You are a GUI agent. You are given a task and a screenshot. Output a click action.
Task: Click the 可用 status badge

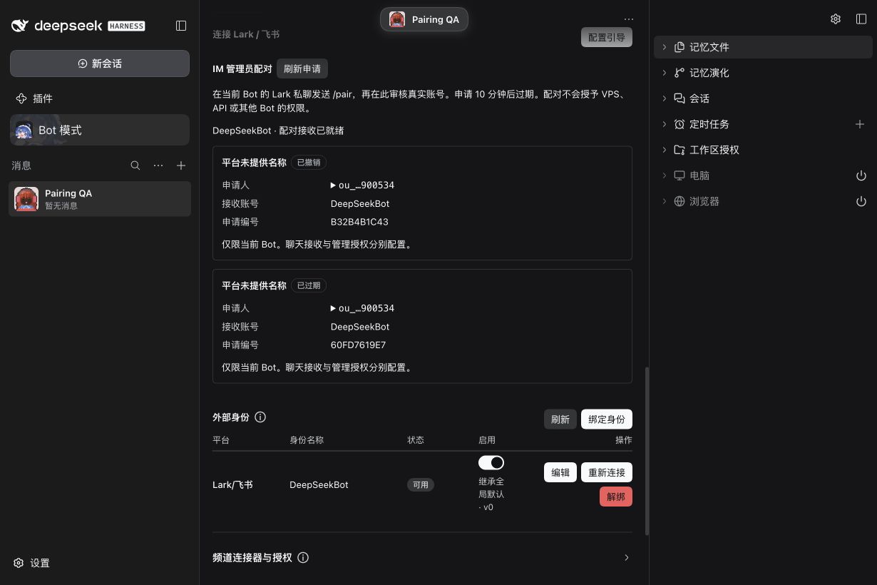coord(421,485)
